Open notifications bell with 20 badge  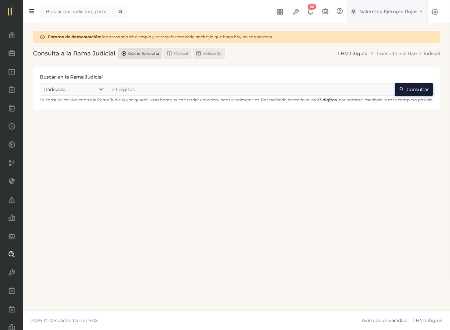coord(310,11)
